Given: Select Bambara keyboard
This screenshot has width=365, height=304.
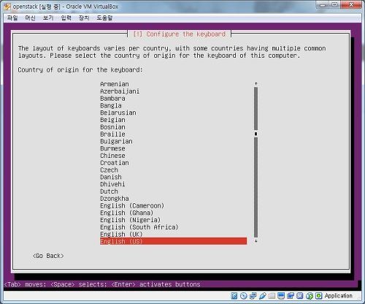Looking at the screenshot, I should click(x=112, y=99).
